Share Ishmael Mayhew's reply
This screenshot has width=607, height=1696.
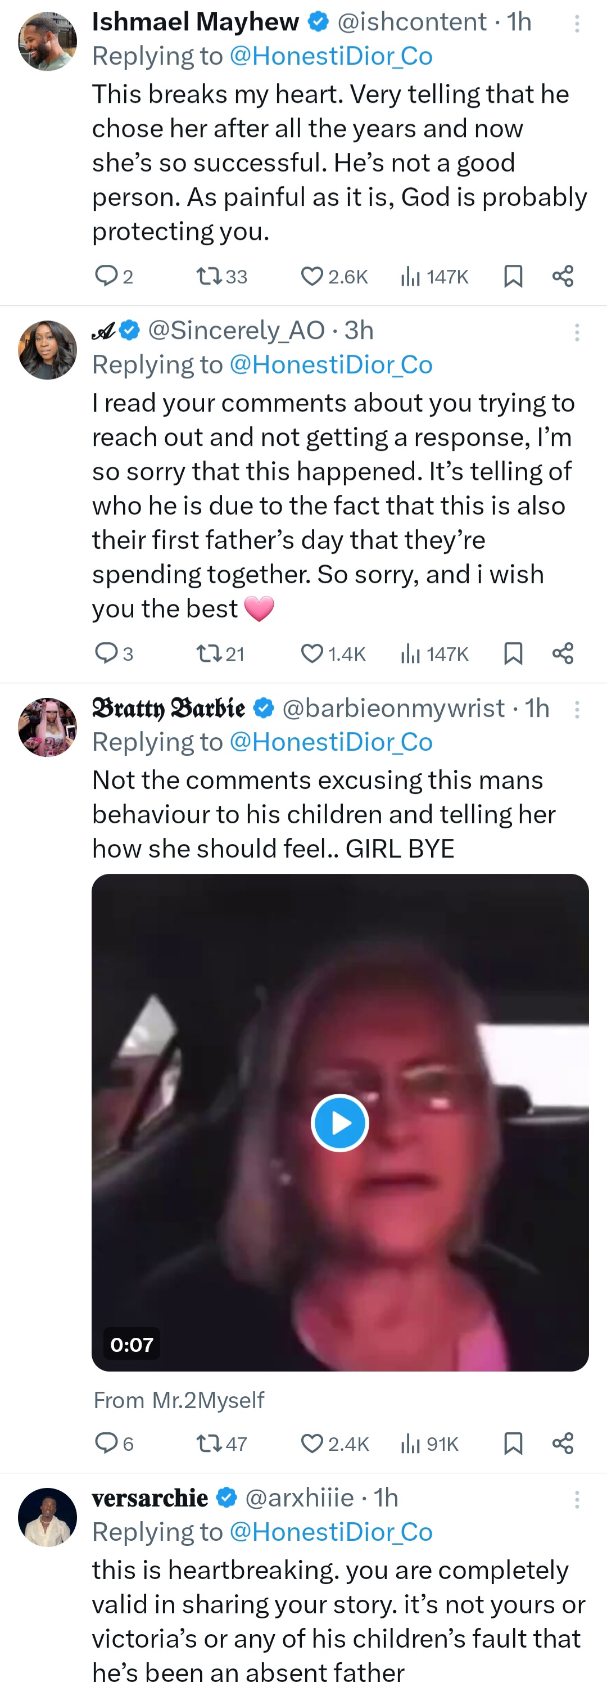pyautogui.click(x=563, y=277)
